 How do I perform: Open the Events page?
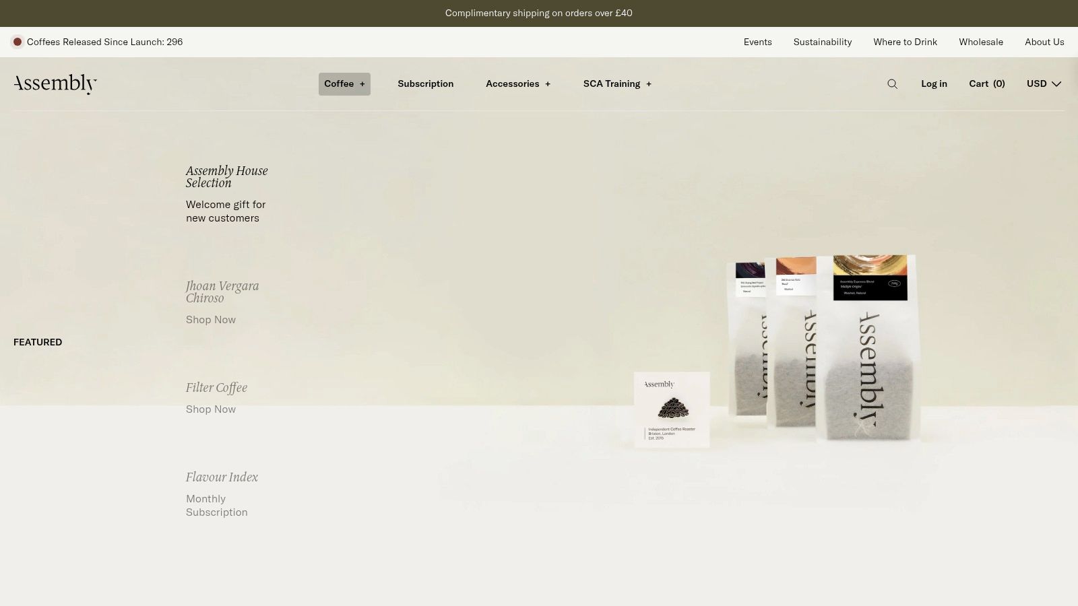pos(757,42)
